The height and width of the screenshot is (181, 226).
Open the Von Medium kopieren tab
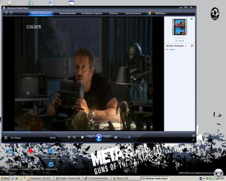(x=91, y=13)
